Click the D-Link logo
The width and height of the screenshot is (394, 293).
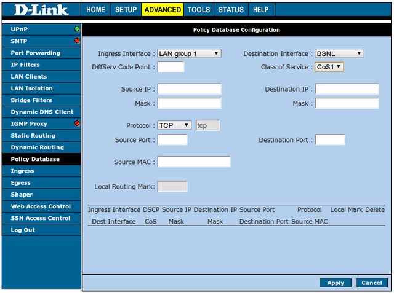[x=41, y=10]
